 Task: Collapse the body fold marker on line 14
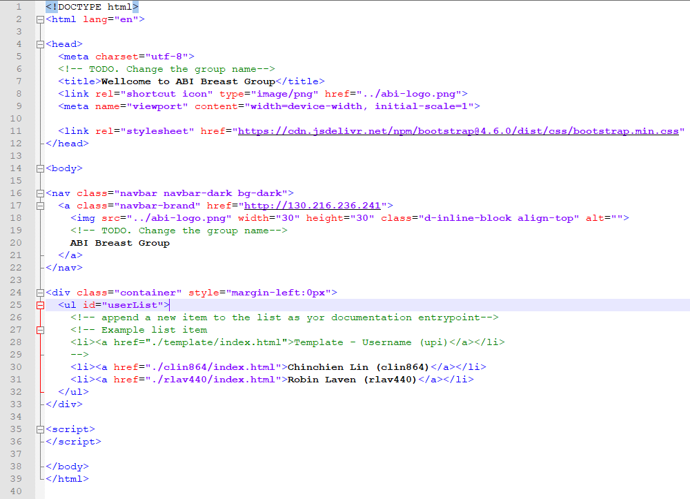pyautogui.click(x=40, y=168)
